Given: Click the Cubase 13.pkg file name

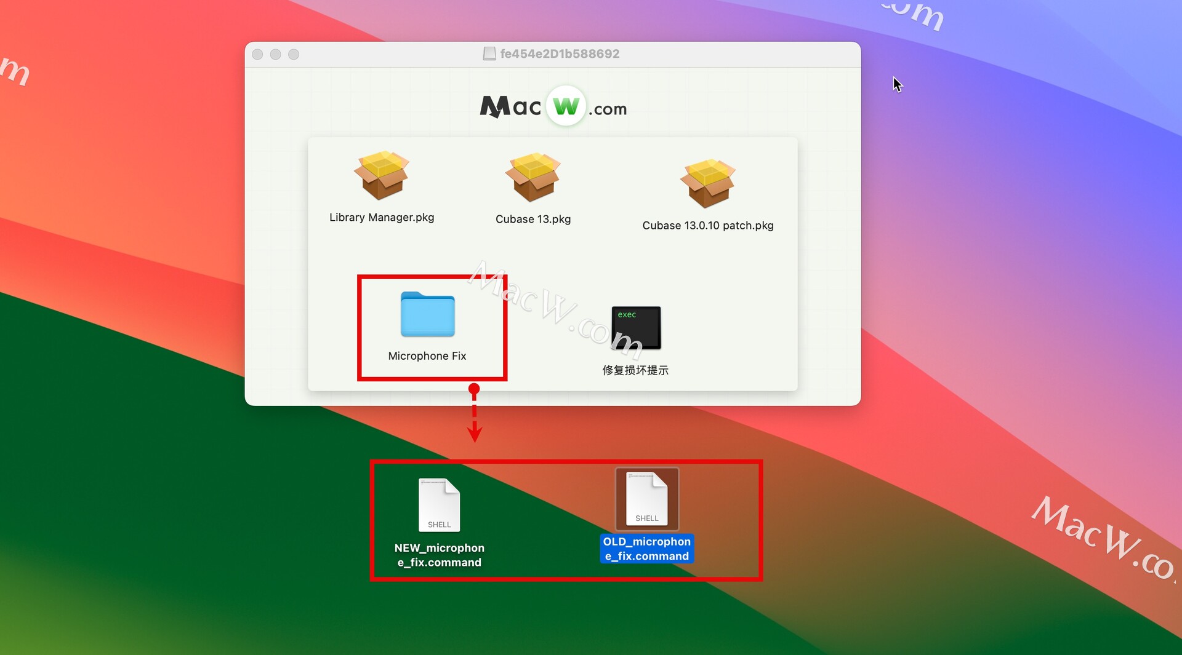Looking at the screenshot, I should (x=533, y=219).
